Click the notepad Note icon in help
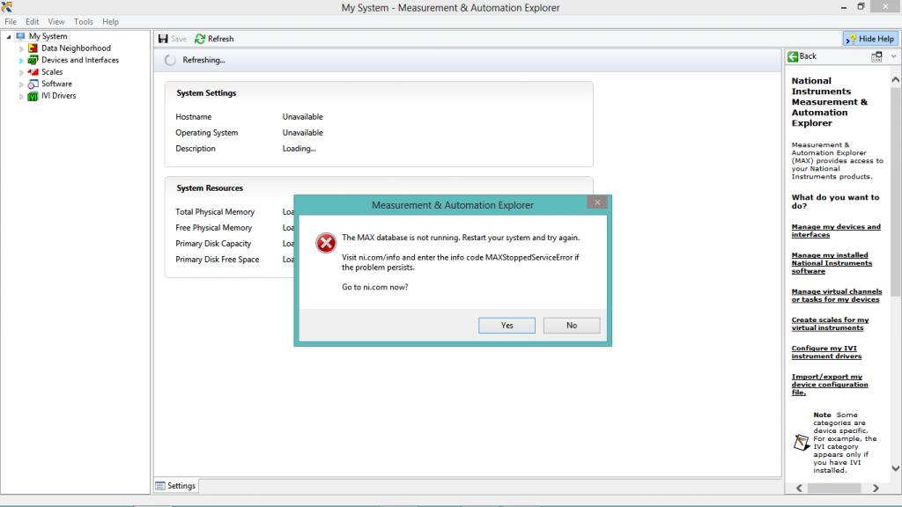This screenshot has height=507, width=902. [x=802, y=442]
